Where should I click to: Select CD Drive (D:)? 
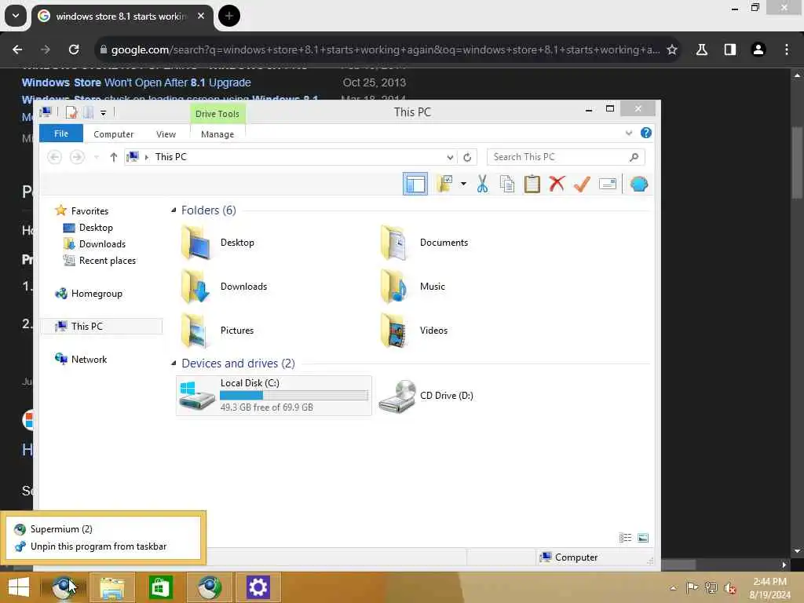(x=426, y=396)
